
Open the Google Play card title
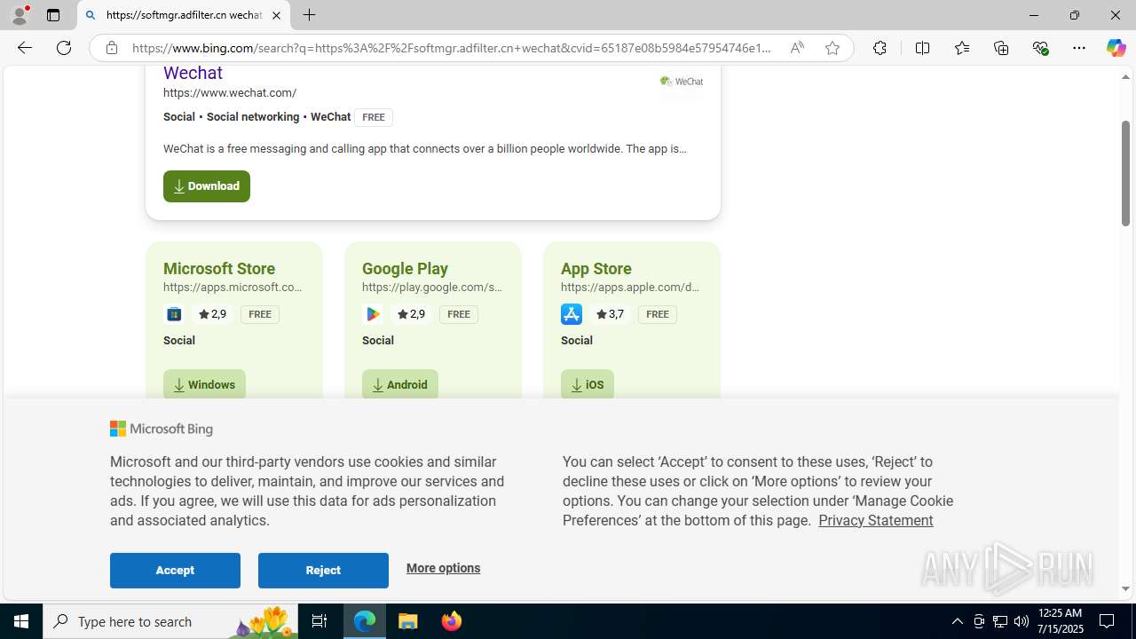(x=405, y=268)
